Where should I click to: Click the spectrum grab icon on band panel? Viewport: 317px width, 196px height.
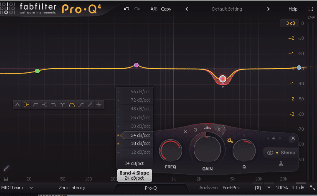click(x=207, y=129)
